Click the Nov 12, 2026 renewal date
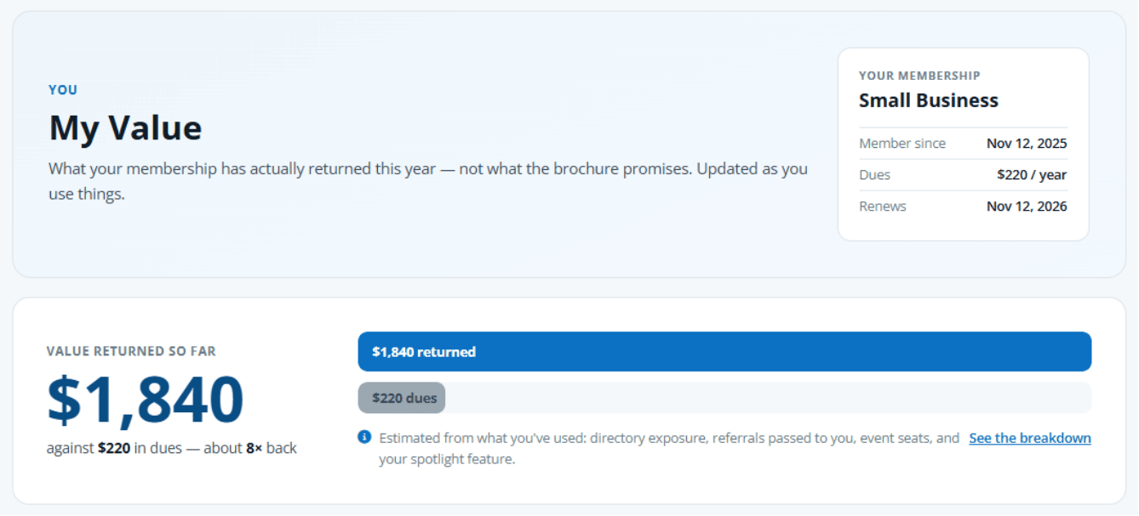This screenshot has width=1139, height=516. click(1027, 206)
